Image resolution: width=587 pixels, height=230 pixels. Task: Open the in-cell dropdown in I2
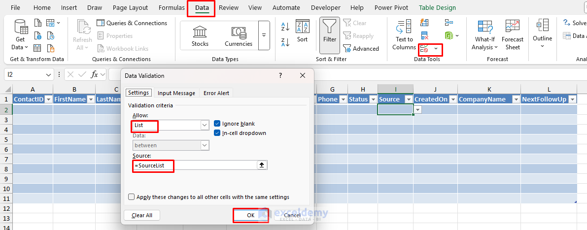(418, 109)
